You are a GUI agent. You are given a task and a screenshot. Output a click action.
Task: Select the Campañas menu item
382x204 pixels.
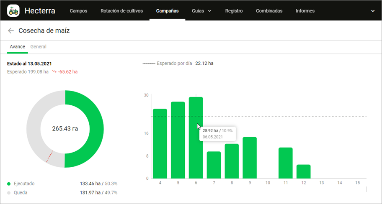click(x=167, y=11)
